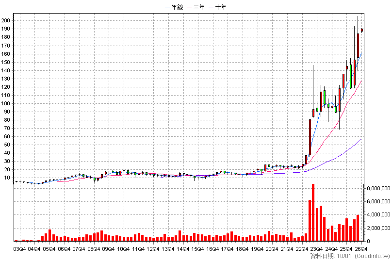392x262 pixels.
Task: Select the 26Q4 x-axis label
Action: click(x=361, y=249)
